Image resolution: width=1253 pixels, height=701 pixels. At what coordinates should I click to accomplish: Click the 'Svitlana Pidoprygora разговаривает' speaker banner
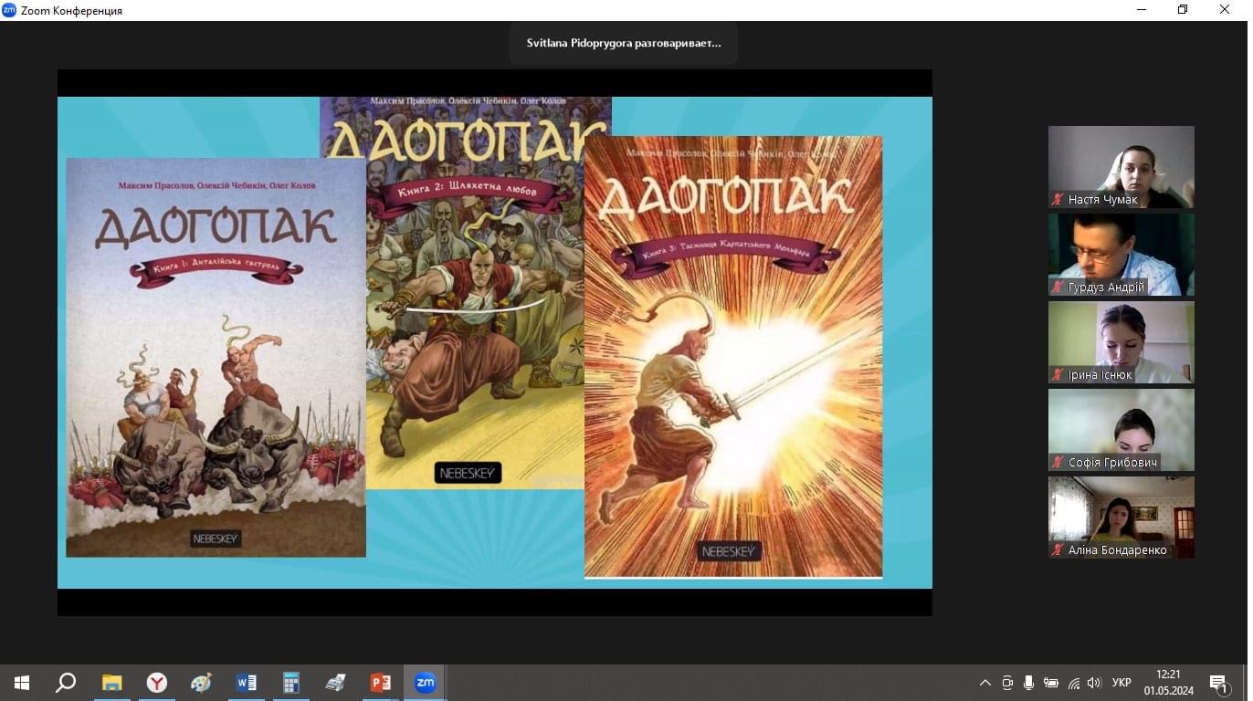pyautogui.click(x=624, y=43)
